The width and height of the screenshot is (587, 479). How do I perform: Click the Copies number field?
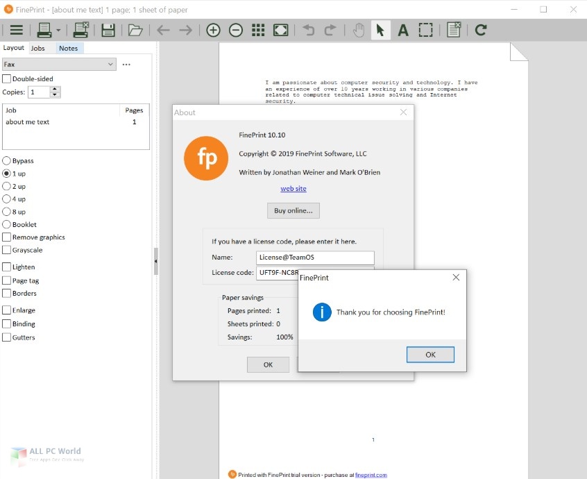(x=39, y=92)
